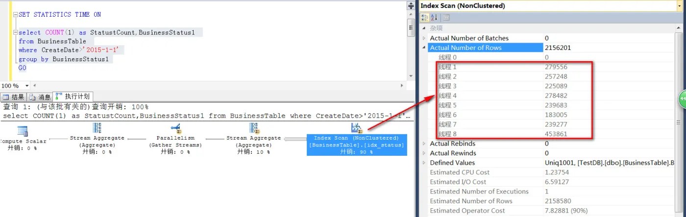The image size is (686, 217).
Task: Click thread value 279556
Action: click(x=556, y=67)
